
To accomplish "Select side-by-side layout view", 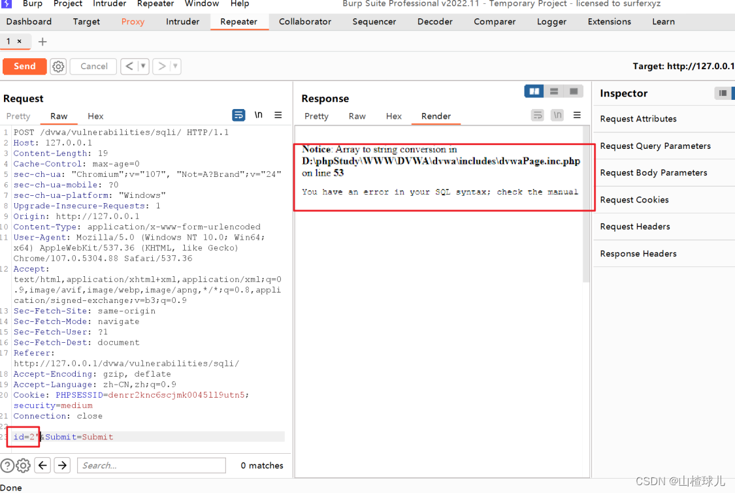I will pyautogui.click(x=534, y=91).
